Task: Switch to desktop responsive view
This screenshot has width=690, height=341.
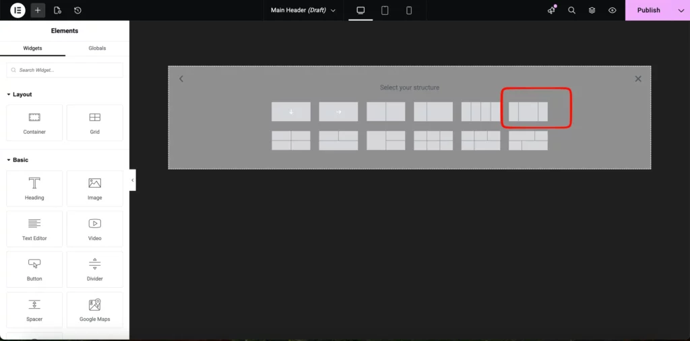Action: (360, 10)
